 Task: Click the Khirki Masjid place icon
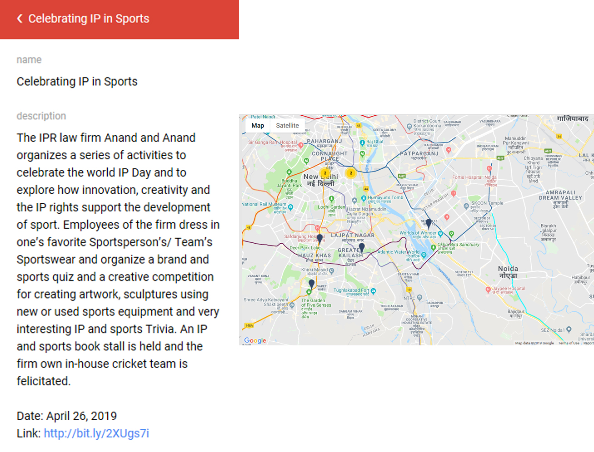(332, 270)
